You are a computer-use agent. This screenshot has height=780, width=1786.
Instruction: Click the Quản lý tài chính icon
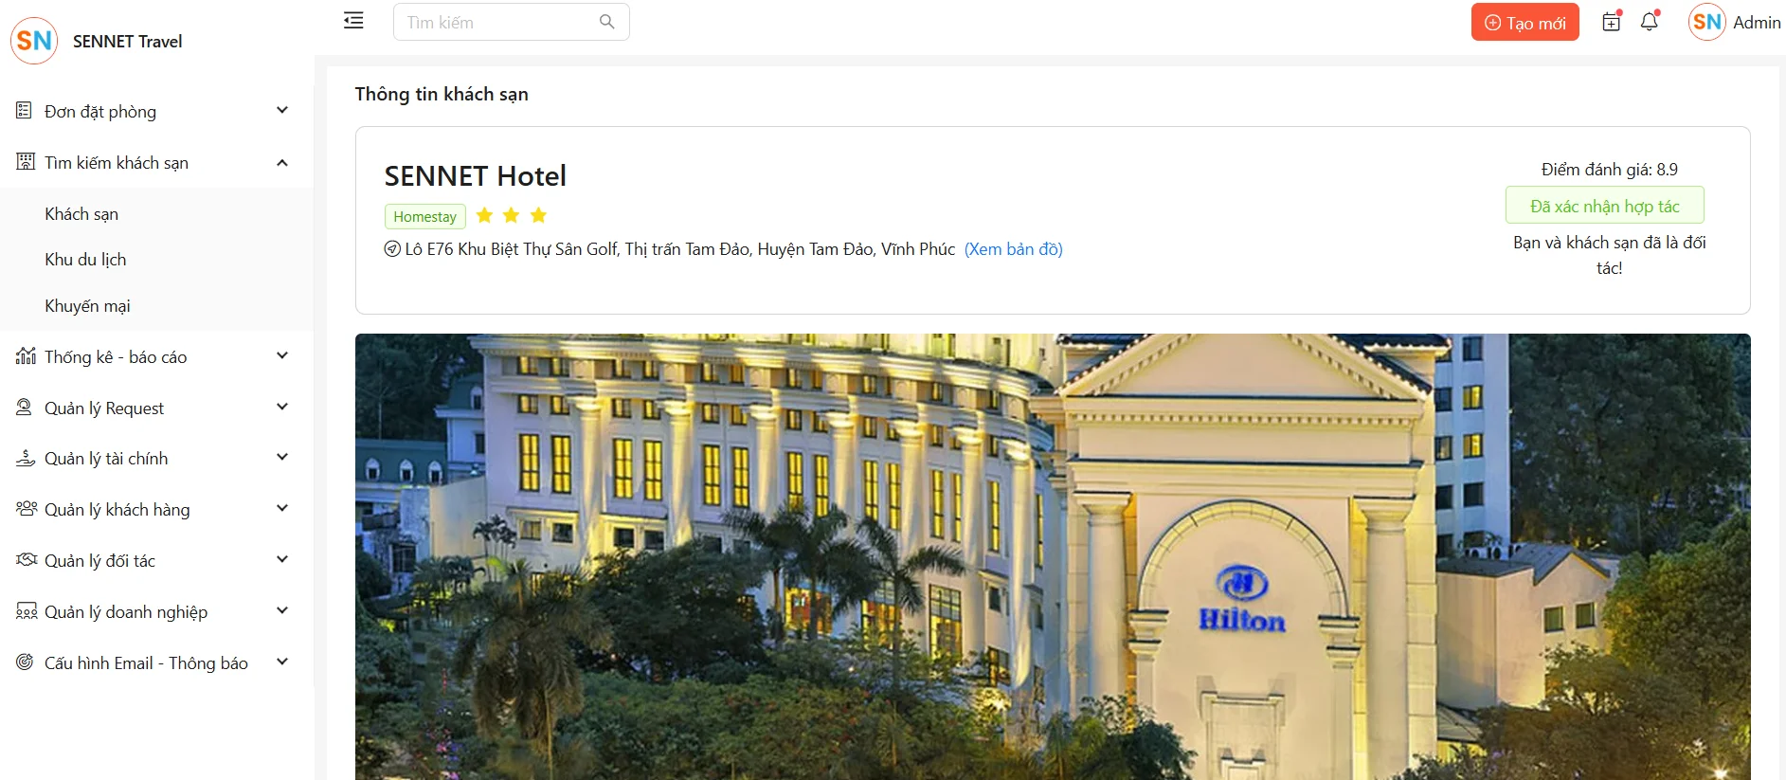[26, 459]
